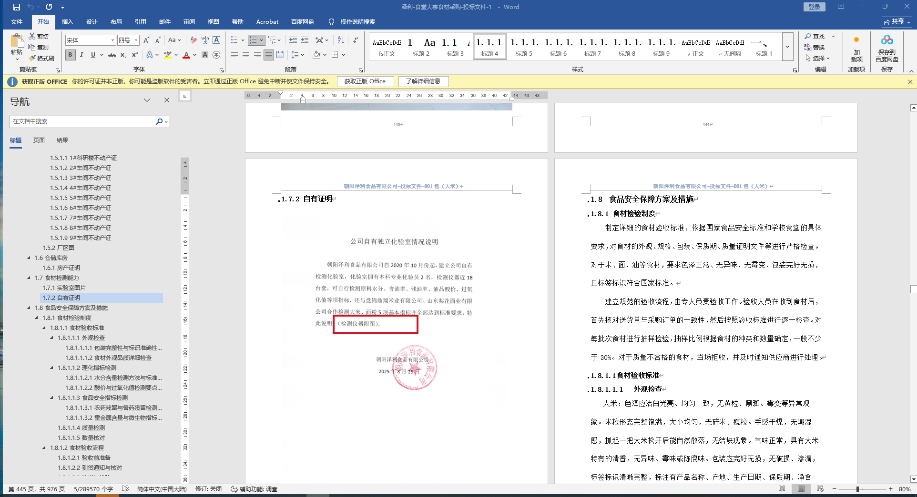Screen dimensions: 917x497
Task: Clear all formatting with the eraser icon
Action: pos(193,40)
